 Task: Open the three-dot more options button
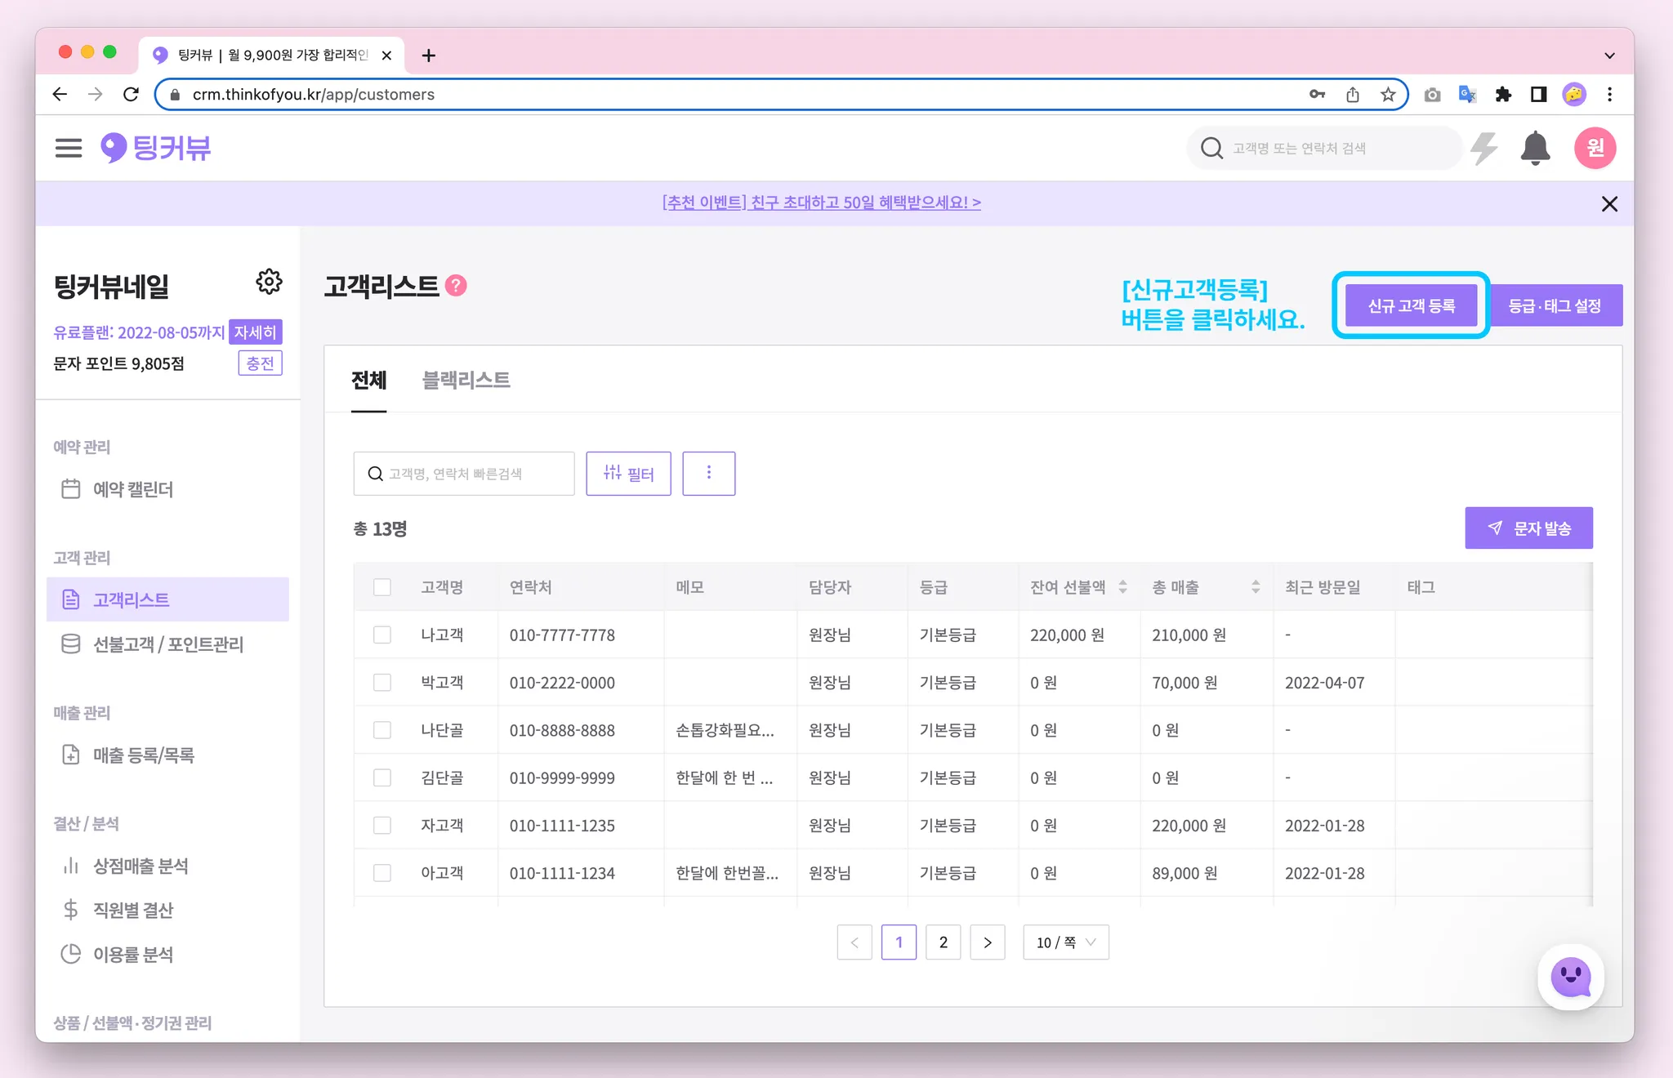(x=708, y=473)
